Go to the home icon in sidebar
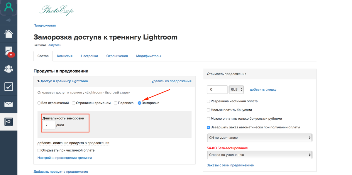352x175 pixels. point(9,34)
